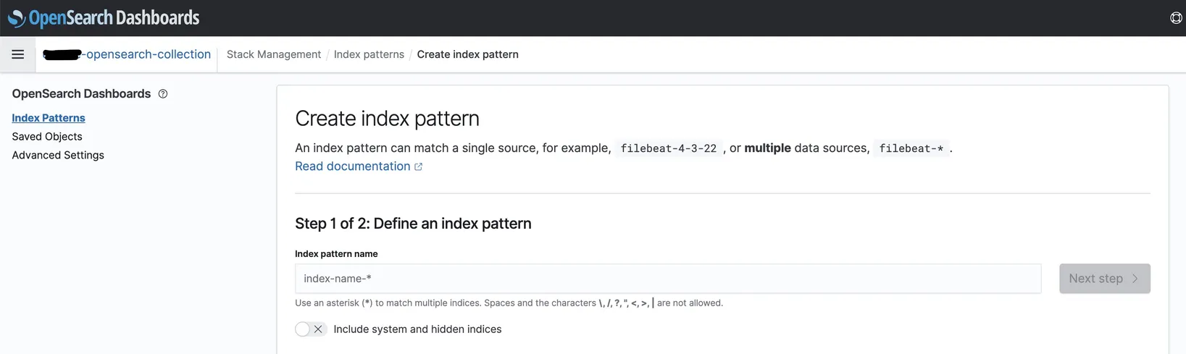Open the hamburger navigation menu
This screenshot has height=354, width=1186.
[17, 54]
